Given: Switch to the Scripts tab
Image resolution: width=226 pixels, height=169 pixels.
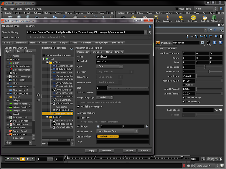Looking at the screenshot, I should pos(64,43).
